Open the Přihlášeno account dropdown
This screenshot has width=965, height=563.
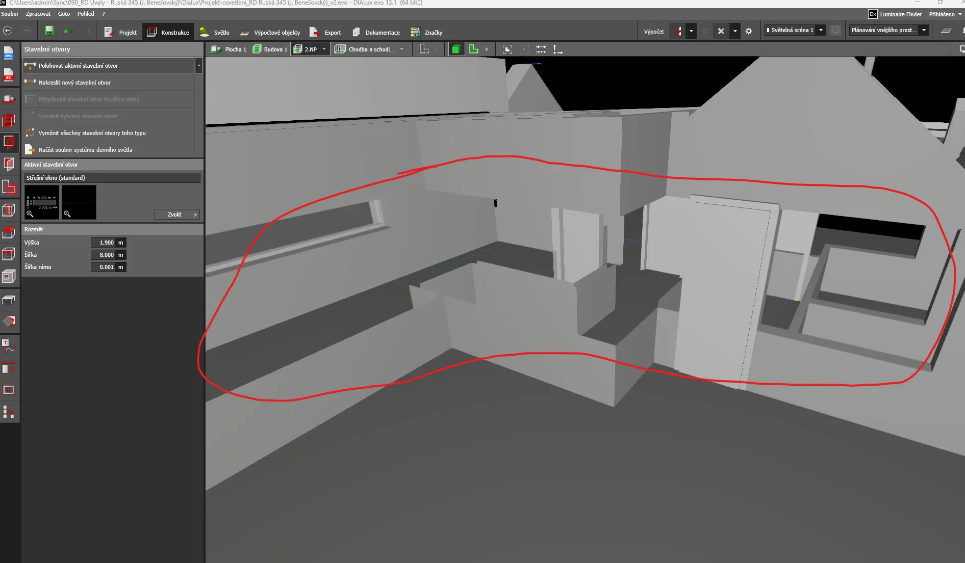point(945,14)
